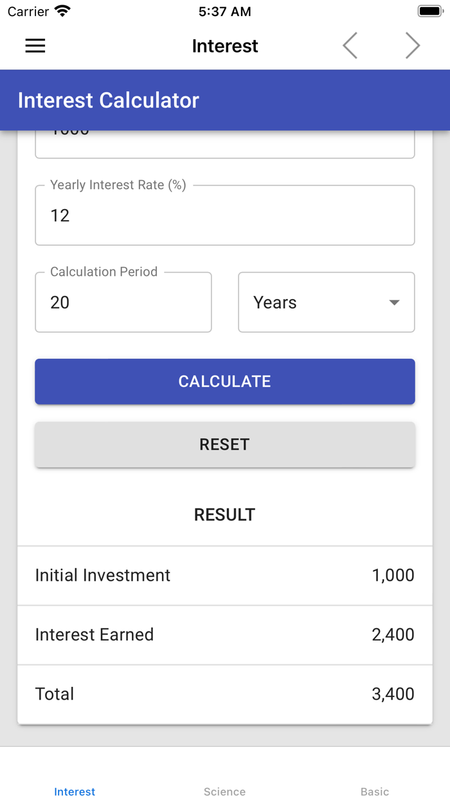Click the Yearly Interest Rate field

[x=224, y=215]
